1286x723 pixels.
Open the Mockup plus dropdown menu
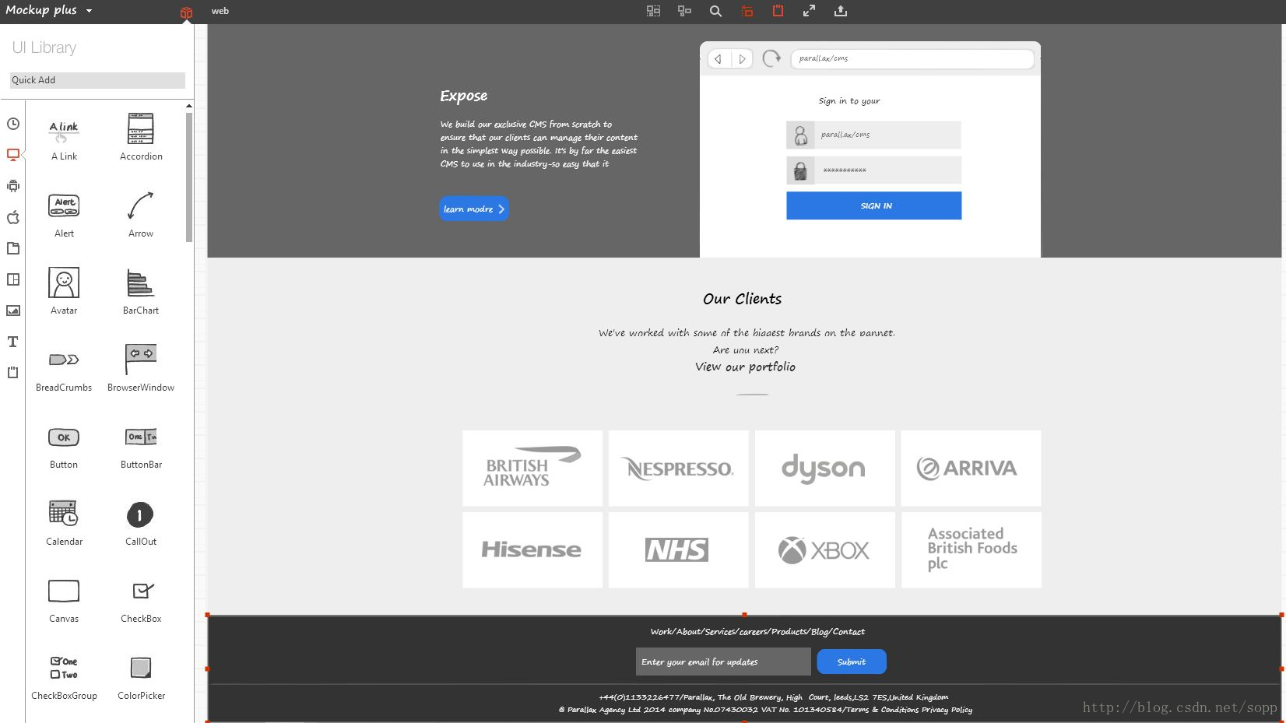48,10
